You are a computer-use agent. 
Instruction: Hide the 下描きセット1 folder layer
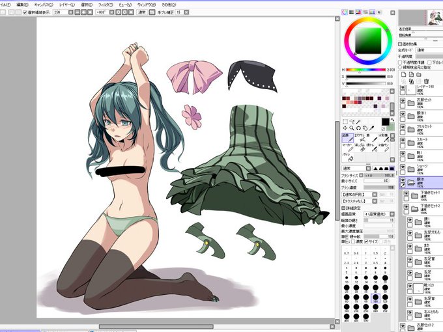(x=407, y=193)
